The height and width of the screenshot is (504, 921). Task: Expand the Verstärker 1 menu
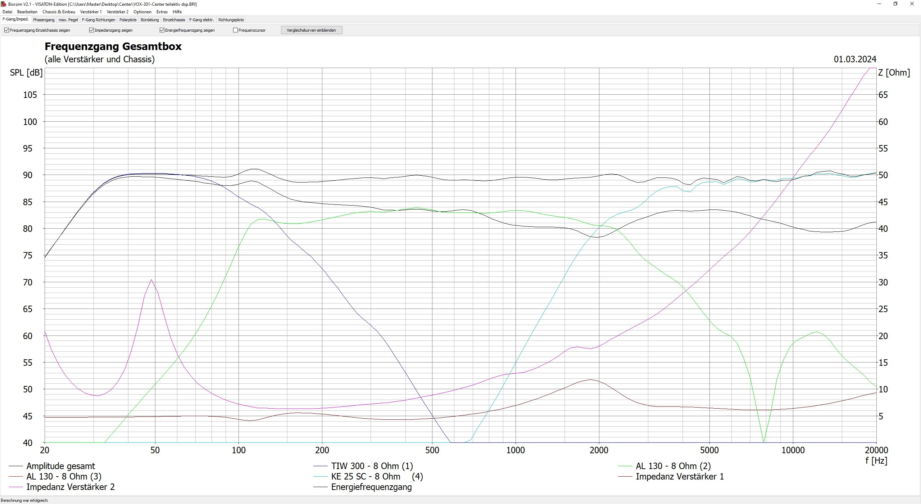pyautogui.click(x=91, y=12)
